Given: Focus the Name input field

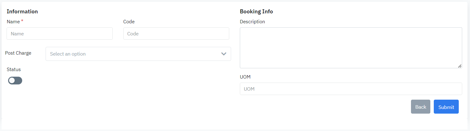Looking at the screenshot, I should 59,34.
